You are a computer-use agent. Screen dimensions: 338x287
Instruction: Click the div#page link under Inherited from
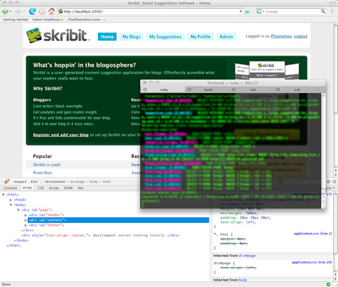pyautogui.click(x=247, y=256)
